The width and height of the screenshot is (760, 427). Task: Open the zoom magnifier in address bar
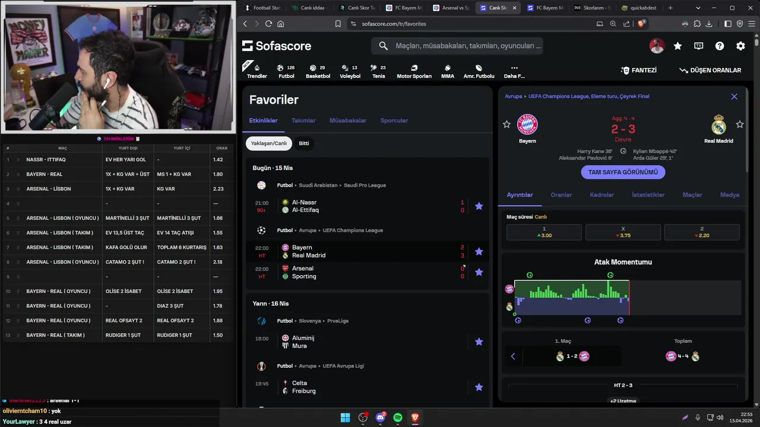point(613,24)
